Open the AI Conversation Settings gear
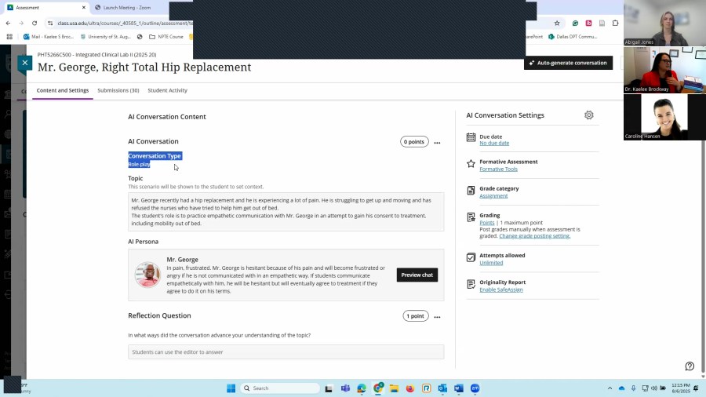The height and width of the screenshot is (397, 706). pyautogui.click(x=589, y=115)
